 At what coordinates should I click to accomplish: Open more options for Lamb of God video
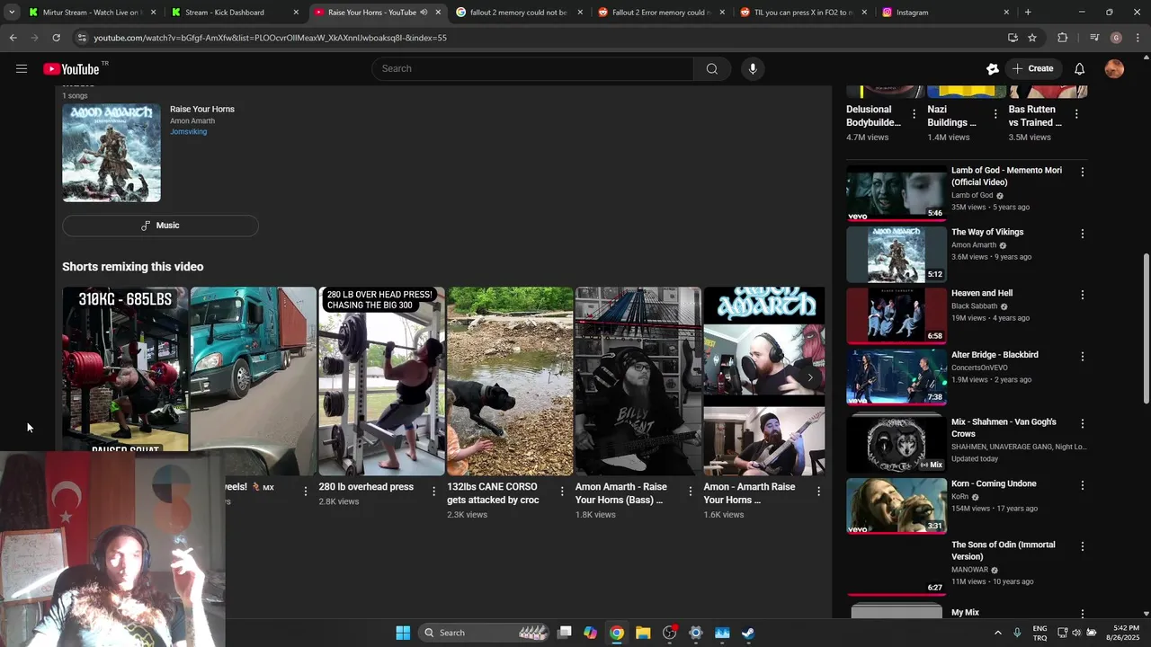[x=1083, y=172]
